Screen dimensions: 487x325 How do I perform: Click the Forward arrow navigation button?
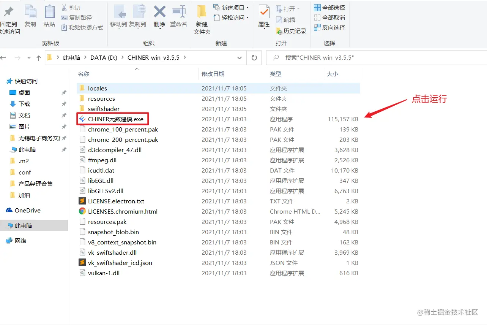click(x=17, y=58)
